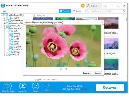Collapse the Picture tree node
Screen dimensions: 129x97
(4, 28)
